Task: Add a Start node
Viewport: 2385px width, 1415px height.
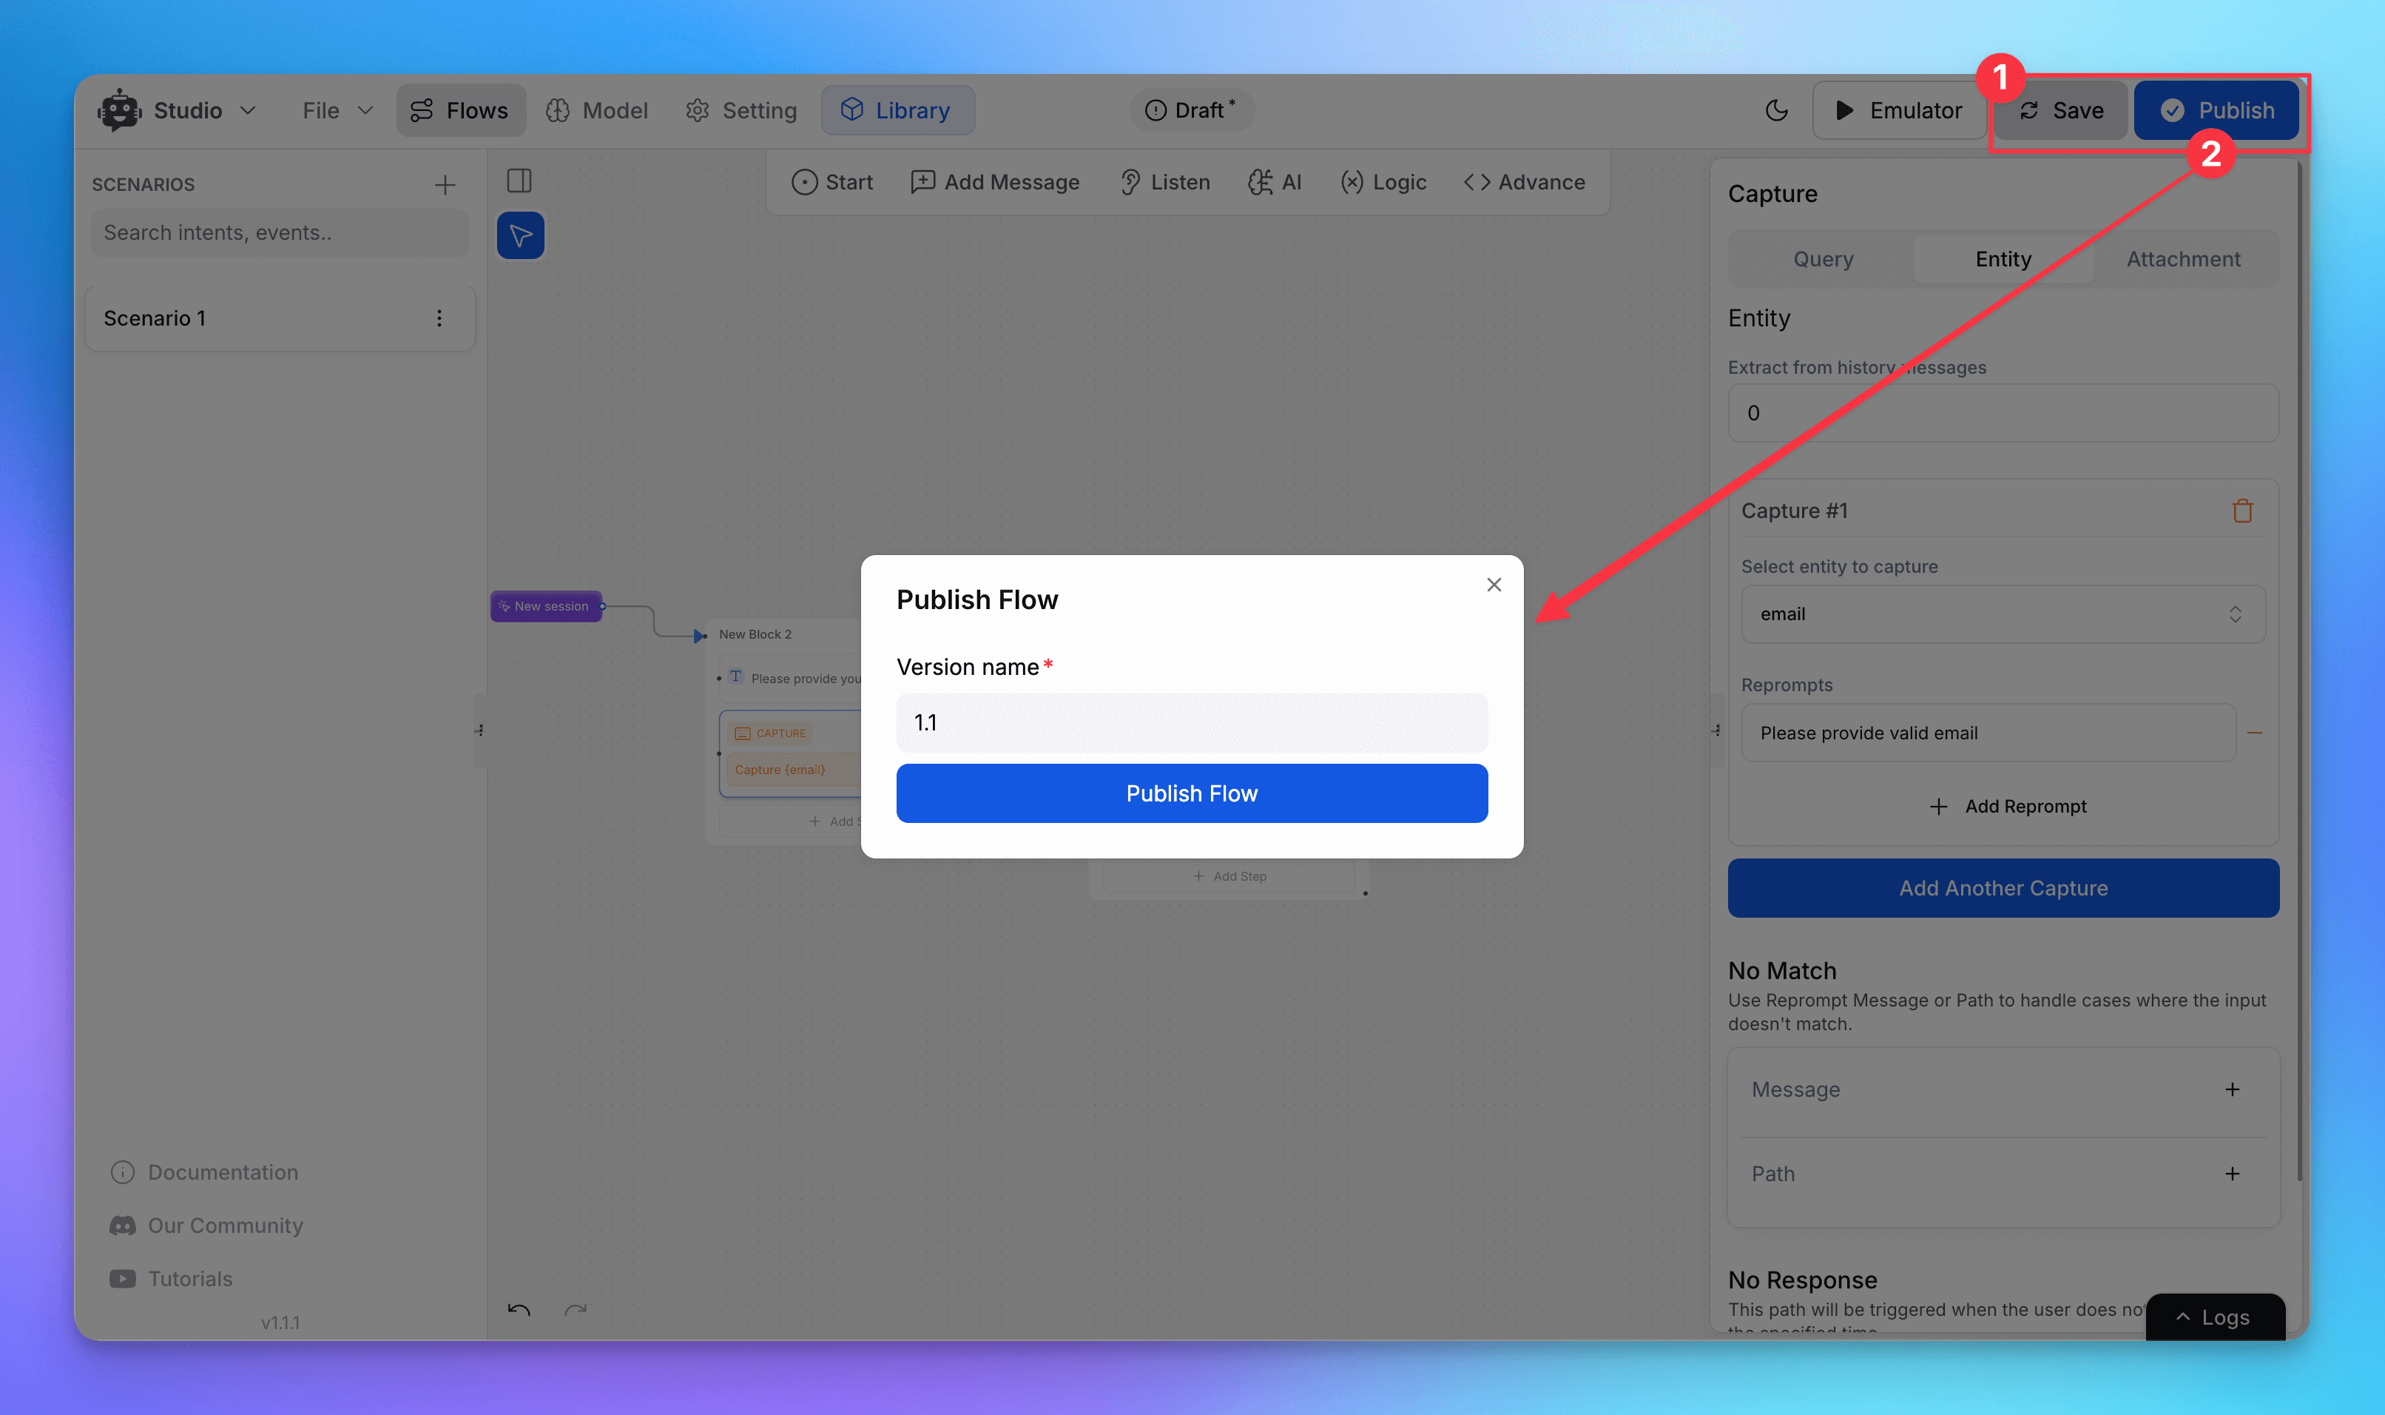Action: pos(831,182)
